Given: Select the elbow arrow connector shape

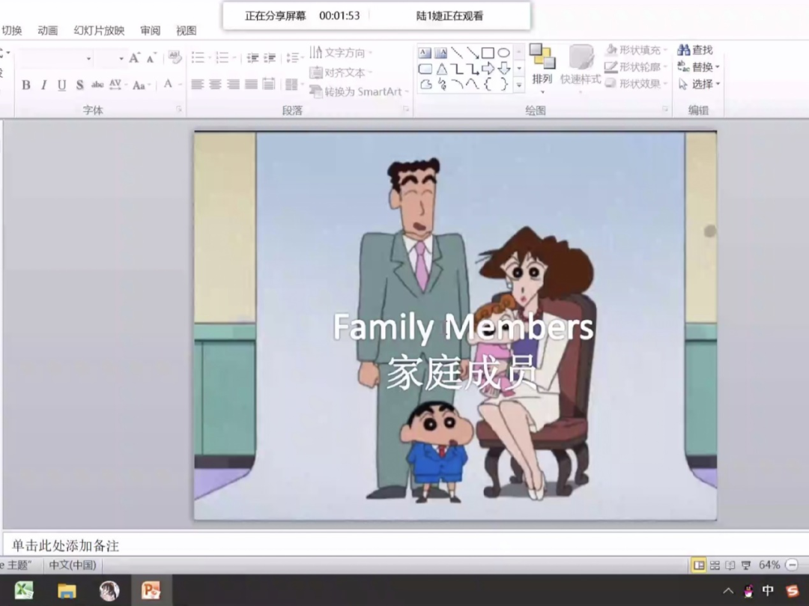Looking at the screenshot, I should (x=472, y=69).
